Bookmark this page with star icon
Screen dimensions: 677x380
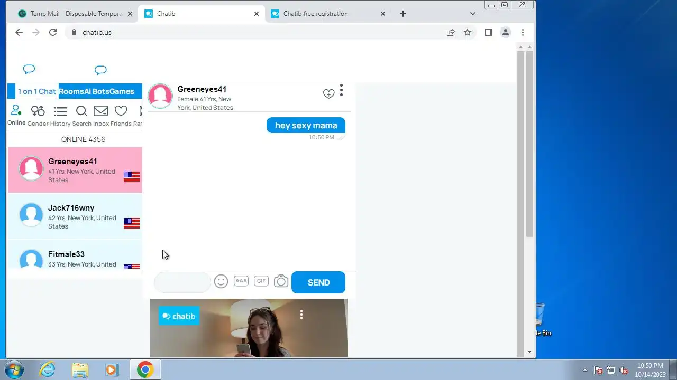tap(468, 32)
